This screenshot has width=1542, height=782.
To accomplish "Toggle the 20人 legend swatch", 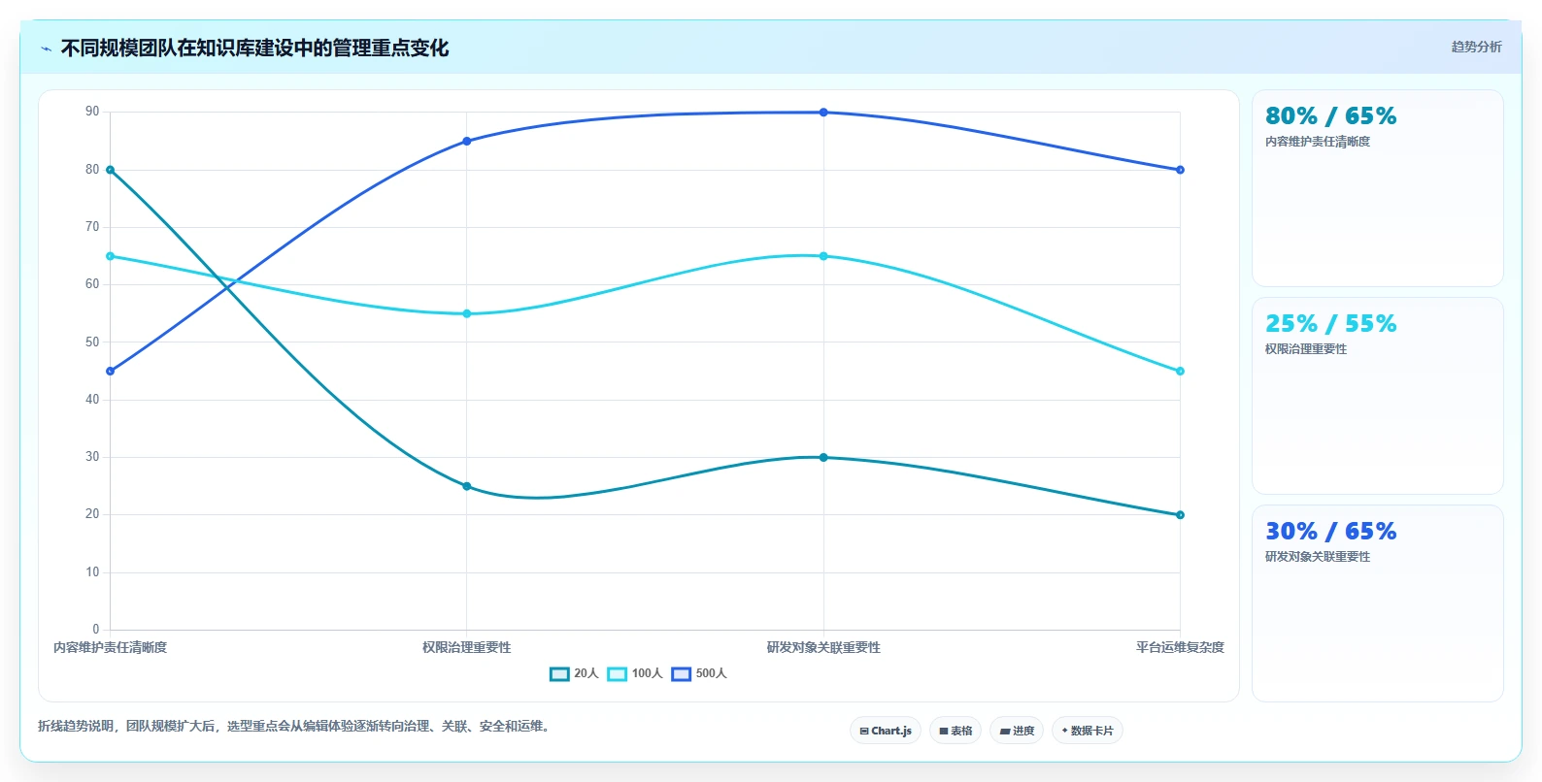I will (x=559, y=674).
